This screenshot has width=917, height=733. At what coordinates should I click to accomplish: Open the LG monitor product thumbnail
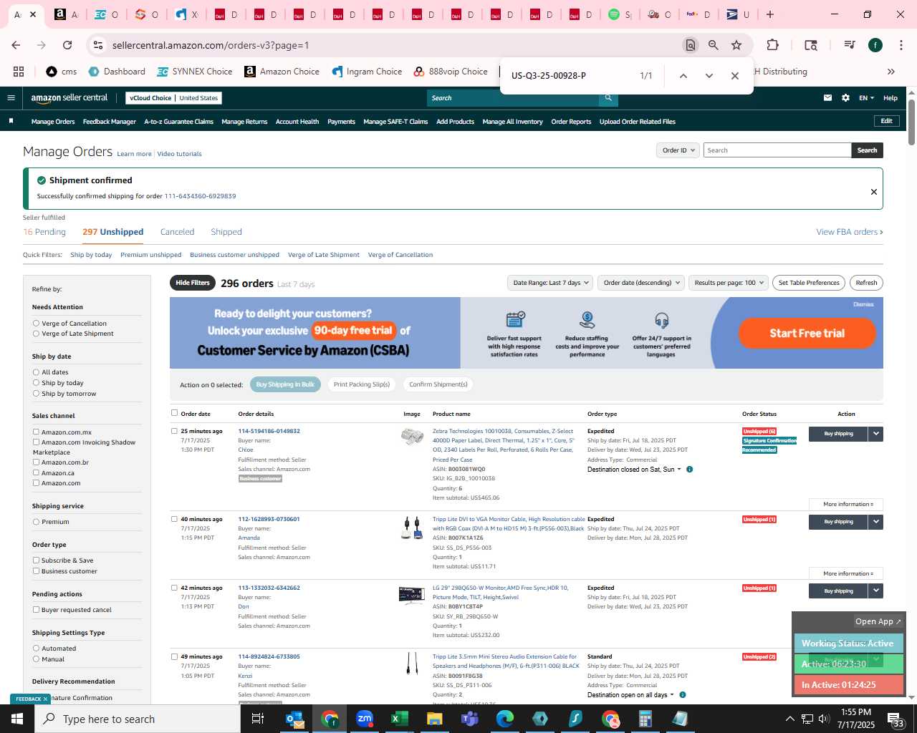pyautogui.click(x=412, y=596)
